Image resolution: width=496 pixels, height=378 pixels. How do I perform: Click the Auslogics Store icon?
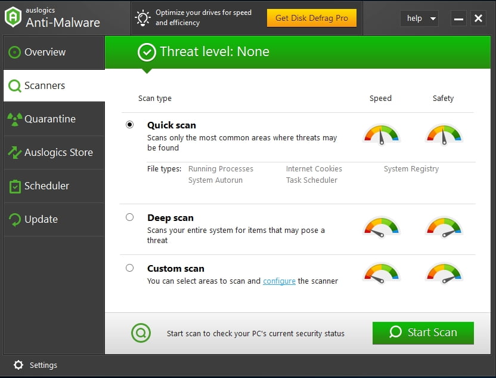14,152
